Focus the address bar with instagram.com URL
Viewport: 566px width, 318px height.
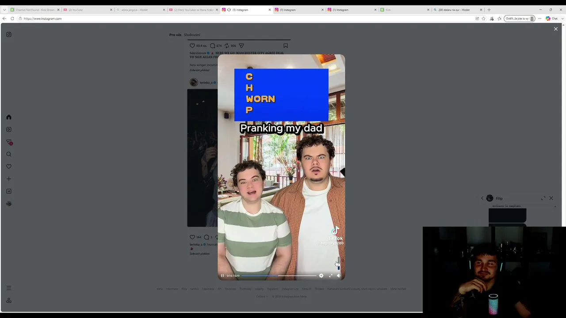[248, 19]
